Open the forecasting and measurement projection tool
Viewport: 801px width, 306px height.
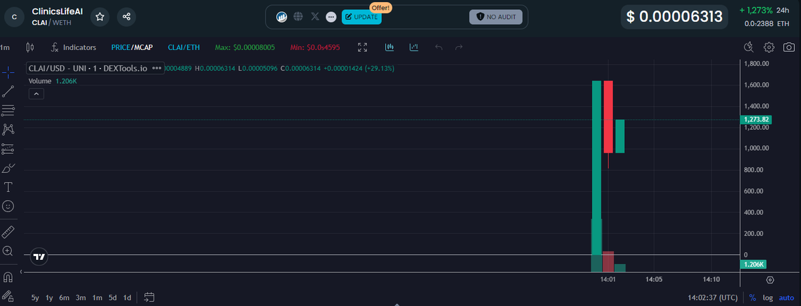click(x=8, y=149)
